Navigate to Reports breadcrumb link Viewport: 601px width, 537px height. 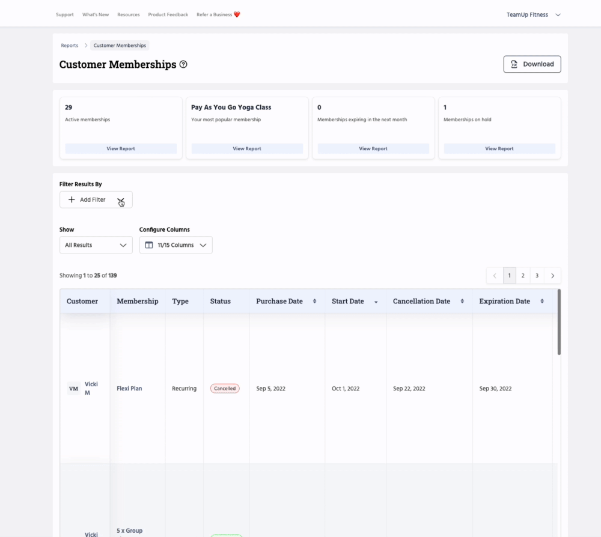[70, 46]
